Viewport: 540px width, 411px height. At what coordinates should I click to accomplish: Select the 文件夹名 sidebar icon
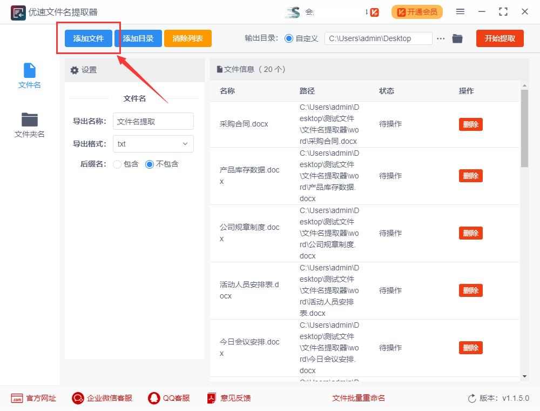coord(29,124)
